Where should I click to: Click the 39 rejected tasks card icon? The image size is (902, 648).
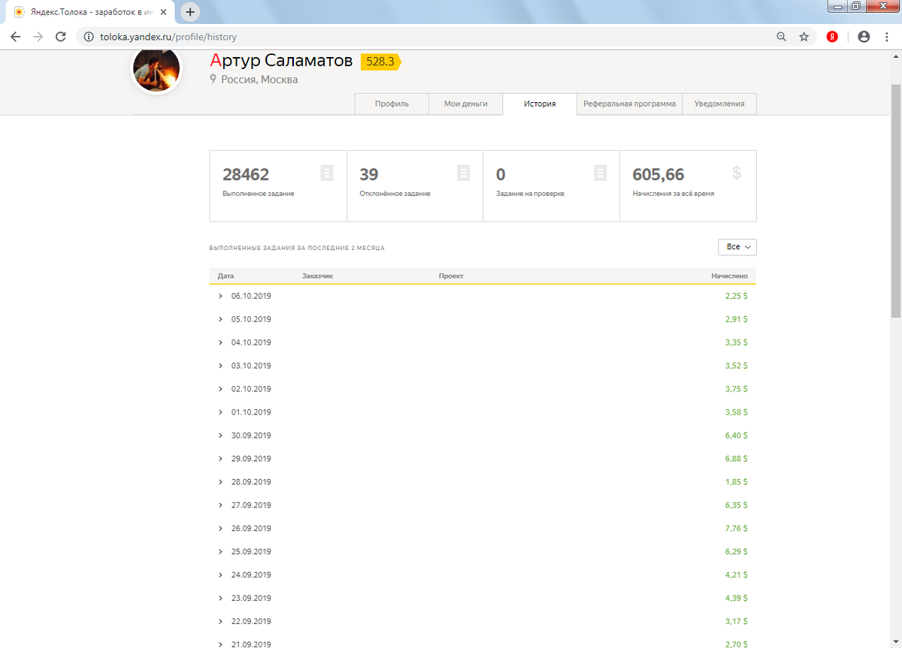point(463,173)
